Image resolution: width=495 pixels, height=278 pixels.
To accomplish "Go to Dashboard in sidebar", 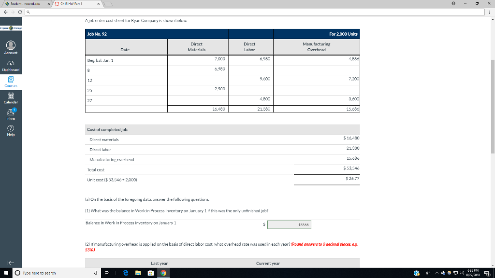I will coord(11,66).
